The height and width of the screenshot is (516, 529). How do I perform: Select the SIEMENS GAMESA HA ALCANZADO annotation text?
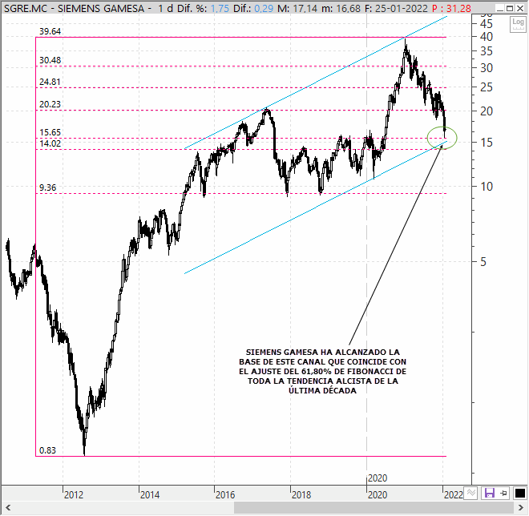click(x=323, y=371)
